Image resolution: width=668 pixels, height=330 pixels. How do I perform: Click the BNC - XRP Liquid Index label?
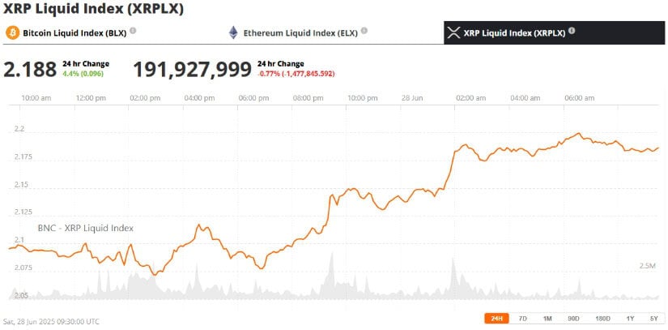(x=86, y=229)
